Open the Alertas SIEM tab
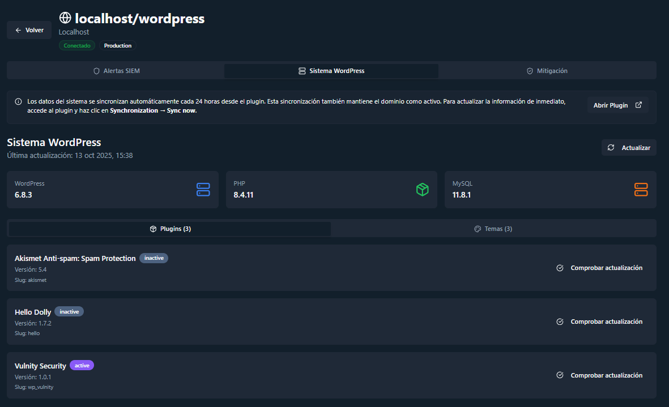 (117, 71)
